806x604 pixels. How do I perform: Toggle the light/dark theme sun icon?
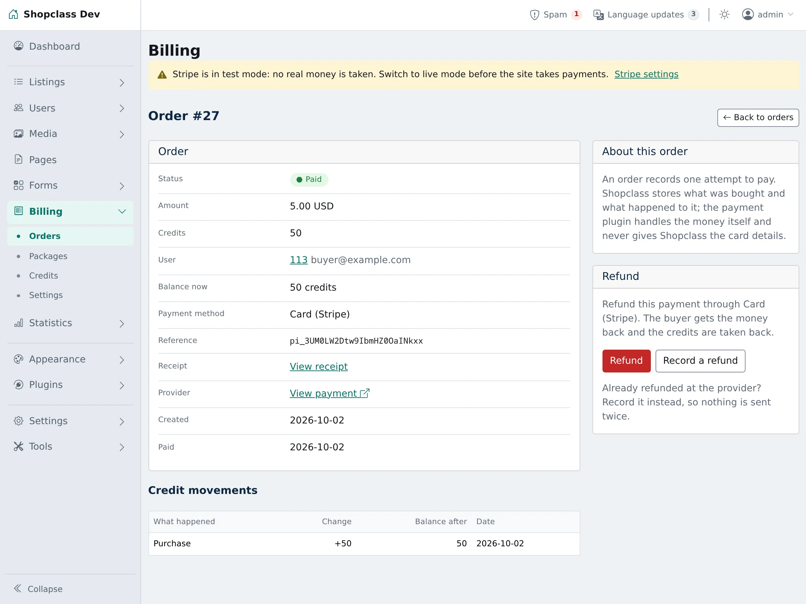coord(724,14)
